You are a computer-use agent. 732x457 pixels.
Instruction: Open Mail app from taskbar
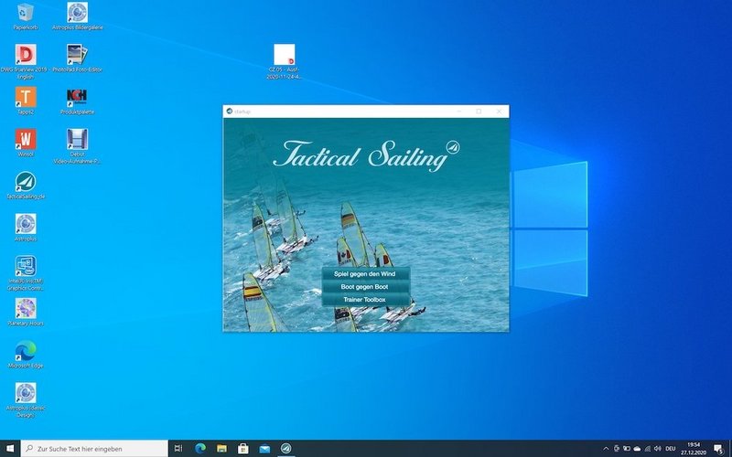click(264, 449)
